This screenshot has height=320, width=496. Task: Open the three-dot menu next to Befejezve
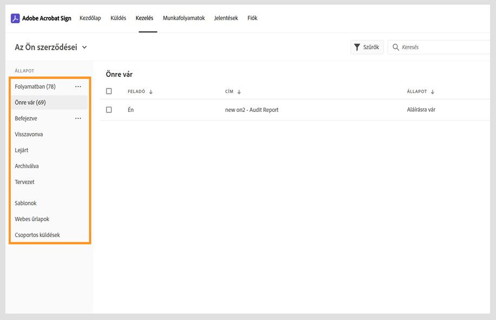coord(78,118)
